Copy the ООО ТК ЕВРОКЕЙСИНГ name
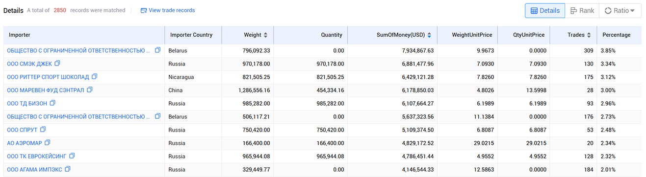 72,156
